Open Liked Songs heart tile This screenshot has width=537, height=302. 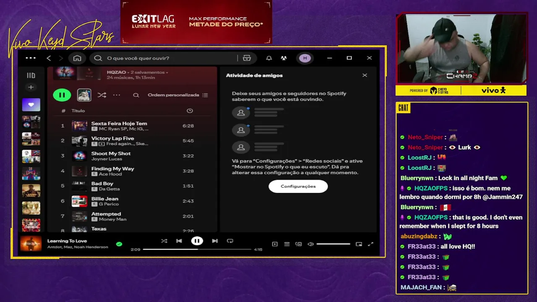(x=31, y=105)
